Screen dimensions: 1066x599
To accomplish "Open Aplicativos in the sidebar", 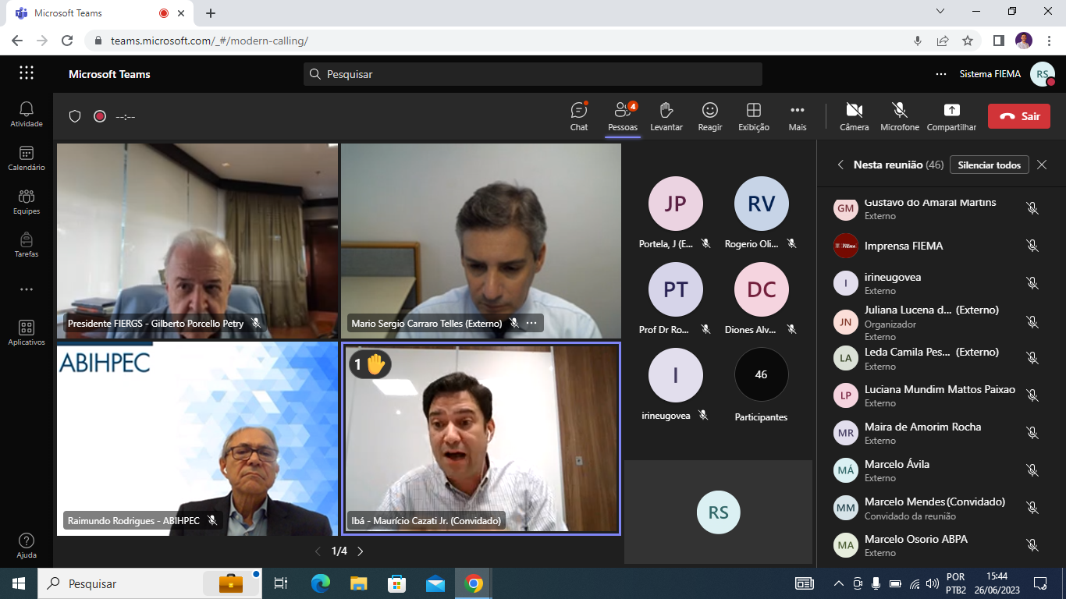I will [27, 332].
